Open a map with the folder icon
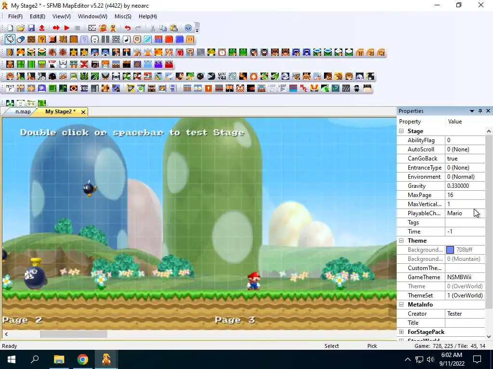Viewport: 493px width, 369px height. pyautogui.click(x=21, y=28)
